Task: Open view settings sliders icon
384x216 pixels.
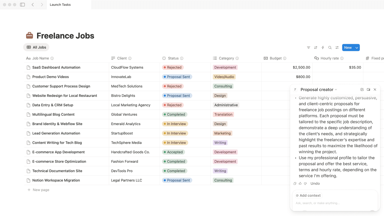Action: click(337, 48)
